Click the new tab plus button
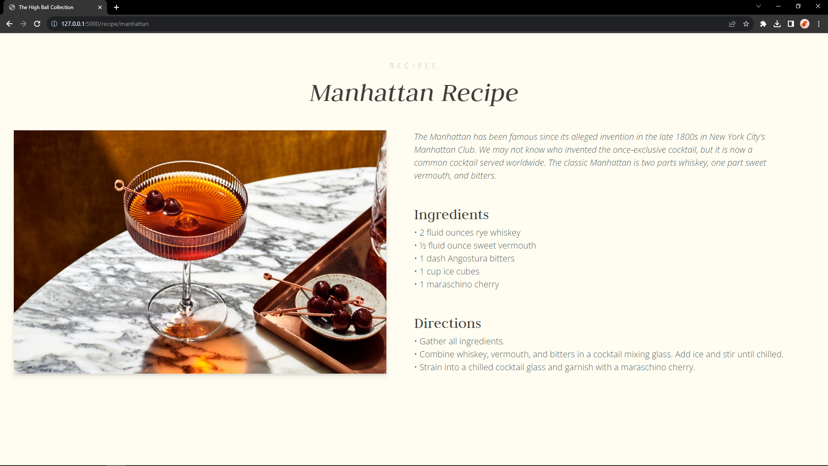This screenshot has height=466, width=828. [116, 7]
